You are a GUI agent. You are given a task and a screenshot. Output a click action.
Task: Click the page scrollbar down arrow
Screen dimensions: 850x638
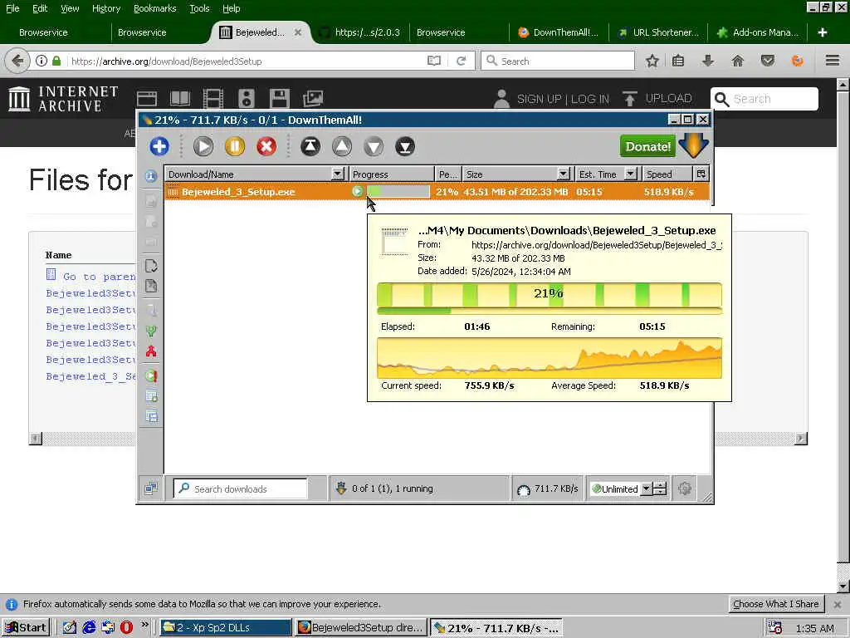[x=843, y=587]
